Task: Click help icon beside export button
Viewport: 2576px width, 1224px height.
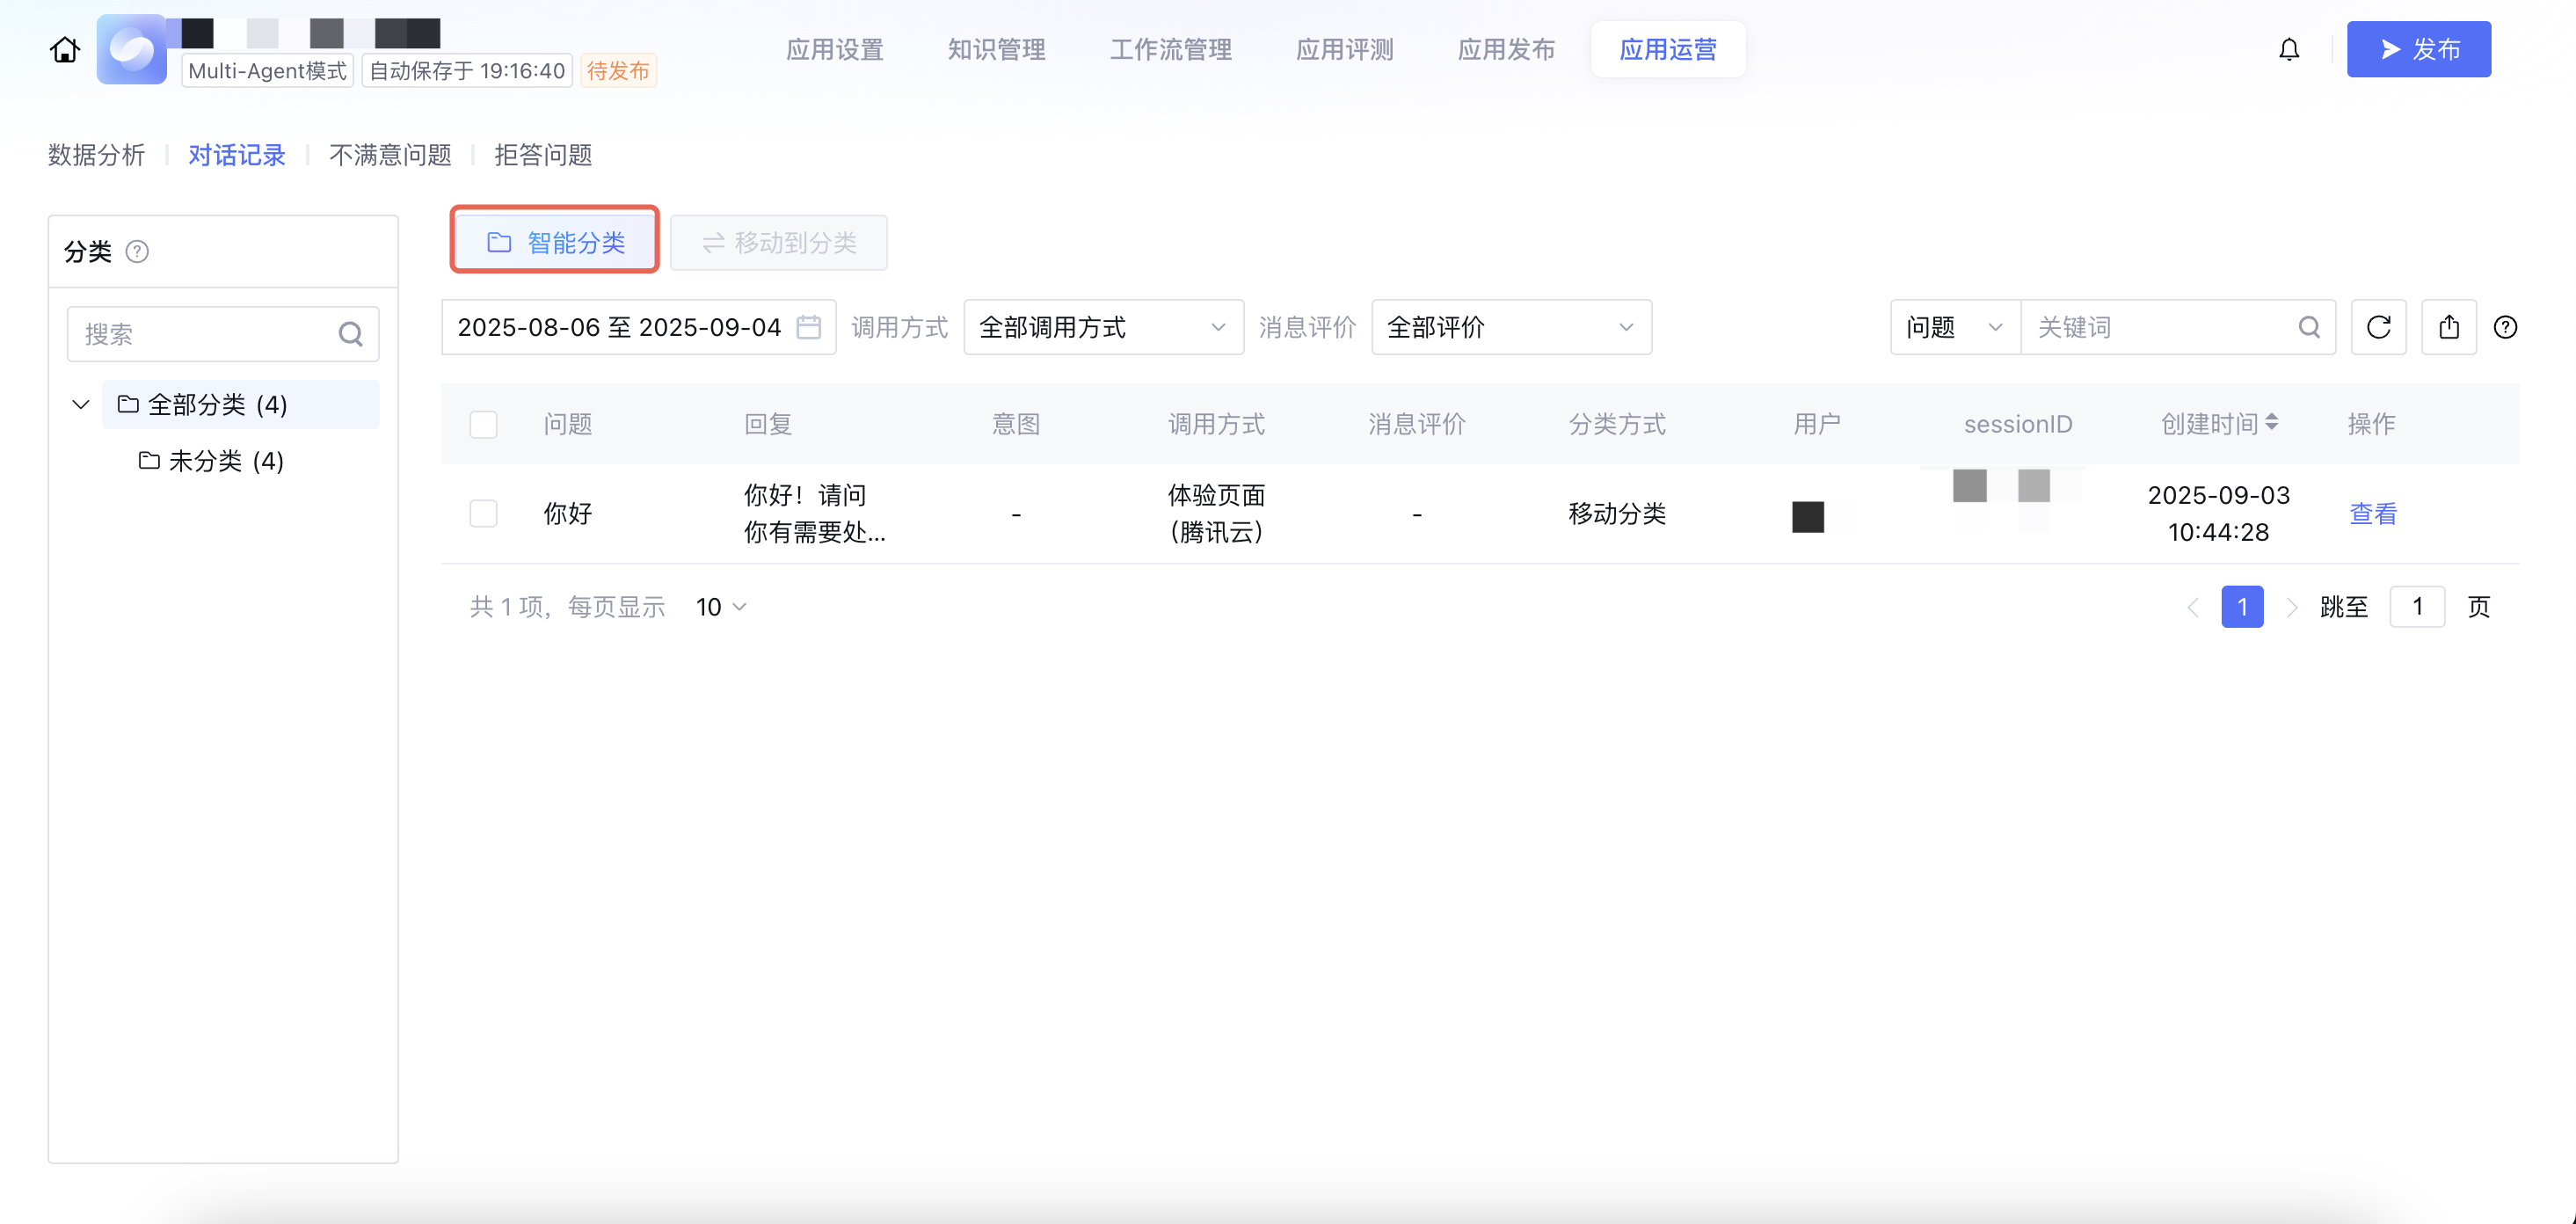Action: 2505,327
